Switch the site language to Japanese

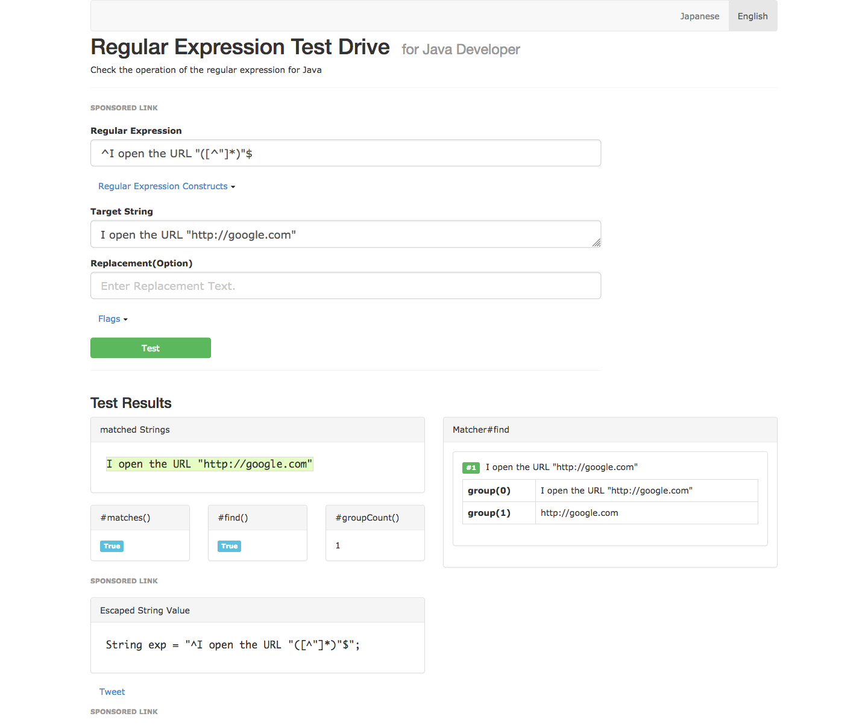pyautogui.click(x=699, y=16)
